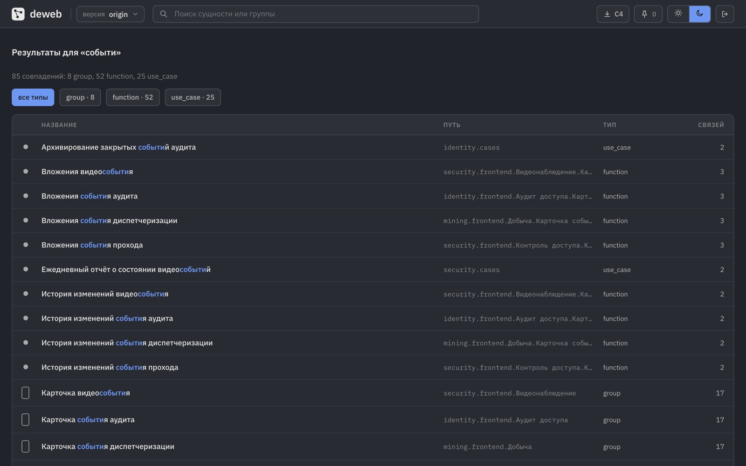The image size is (746, 466).
Task: Click the identity.cases path cell
Action: click(x=471, y=148)
